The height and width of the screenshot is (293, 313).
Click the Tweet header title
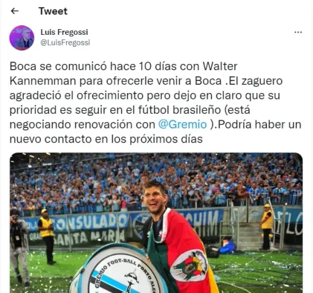(x=53, y=11)
